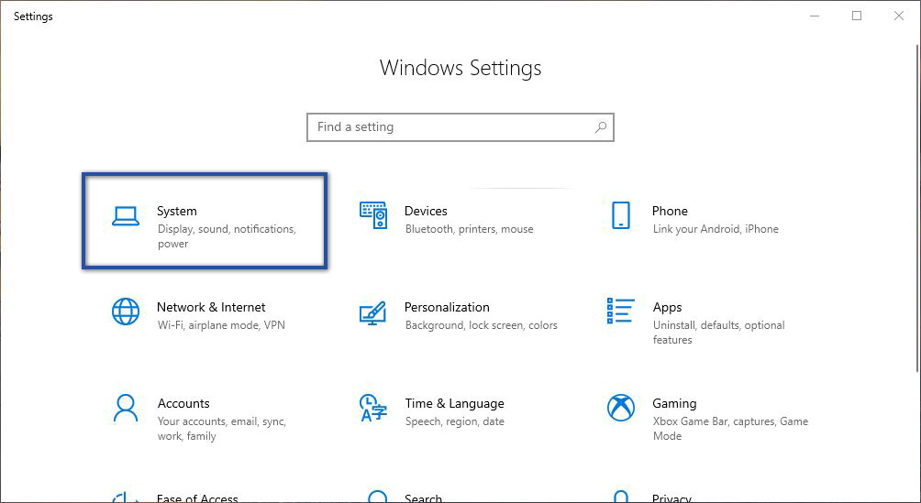Click the Time & Language clock icon

coord(372,408)
